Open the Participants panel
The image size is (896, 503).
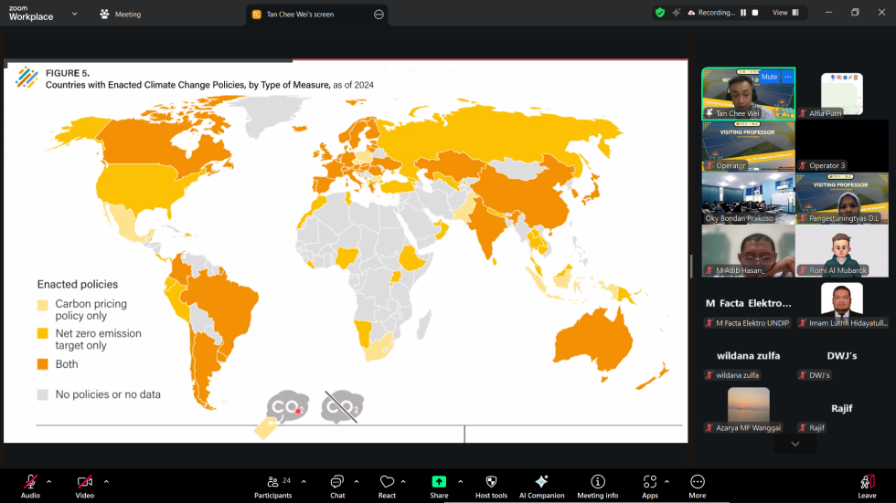point(272,485)
